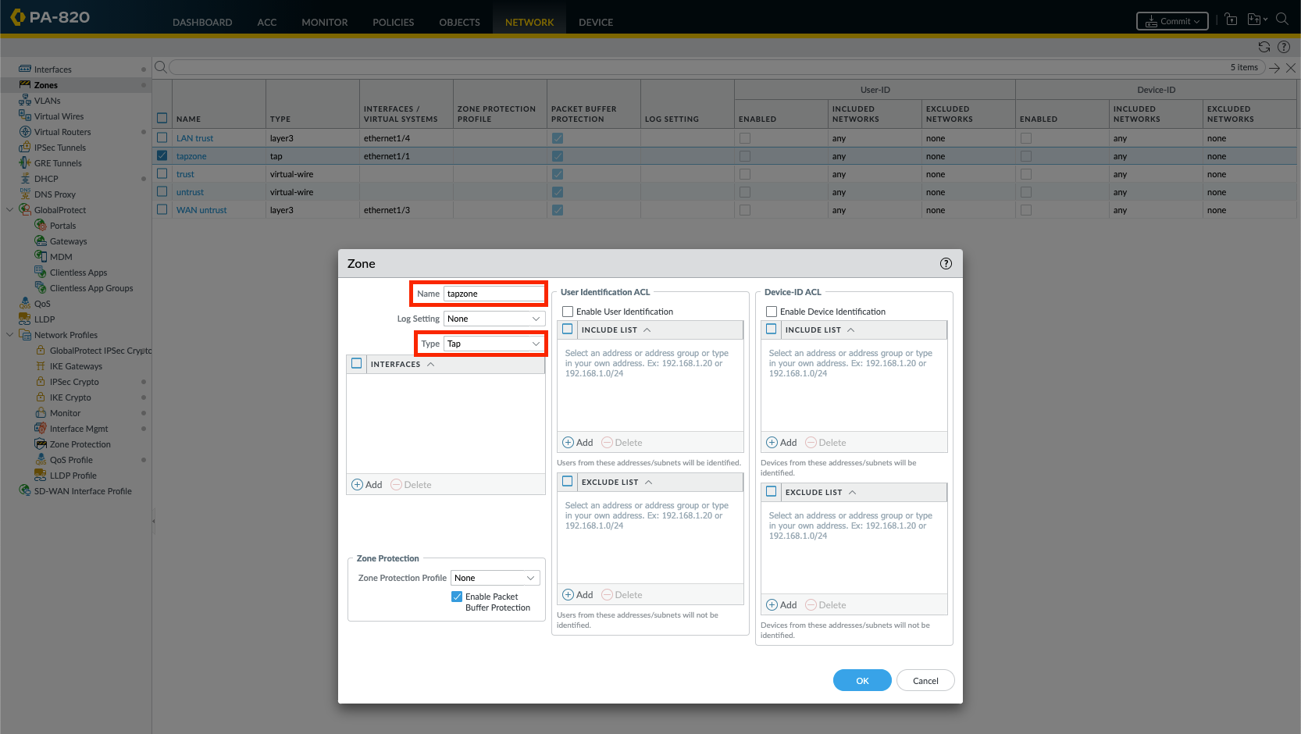
Task: Open the Log Setting dropdown
Action: pos(494,319)
